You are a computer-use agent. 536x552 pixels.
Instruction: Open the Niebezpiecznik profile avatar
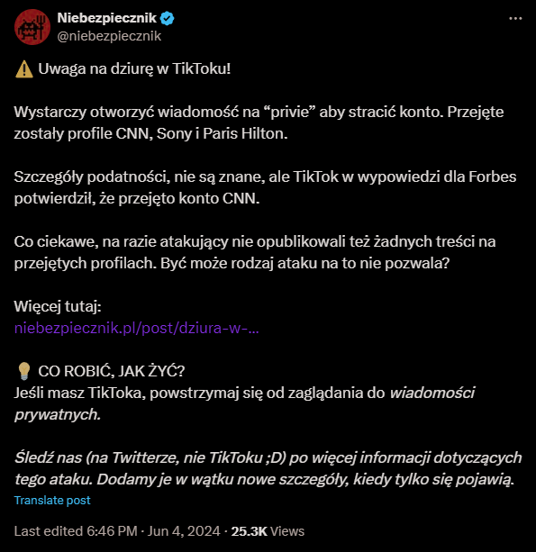32,27
